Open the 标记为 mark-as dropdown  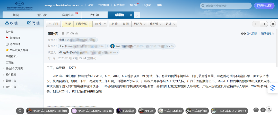click(x=139, y=24)
